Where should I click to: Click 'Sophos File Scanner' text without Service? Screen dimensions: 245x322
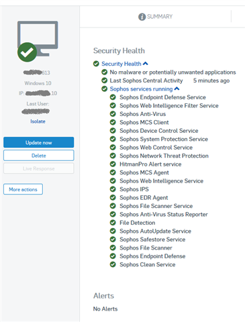pos(146,248)
